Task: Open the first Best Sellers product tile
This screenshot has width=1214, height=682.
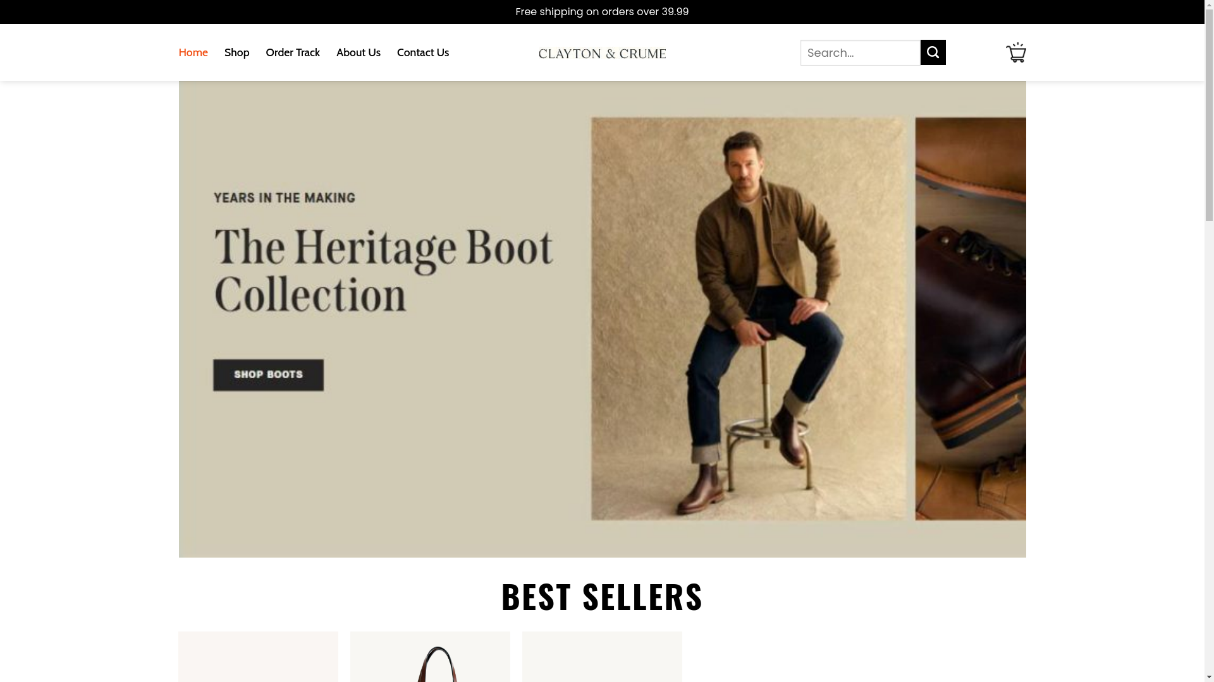Action: [x=258, y=657]
